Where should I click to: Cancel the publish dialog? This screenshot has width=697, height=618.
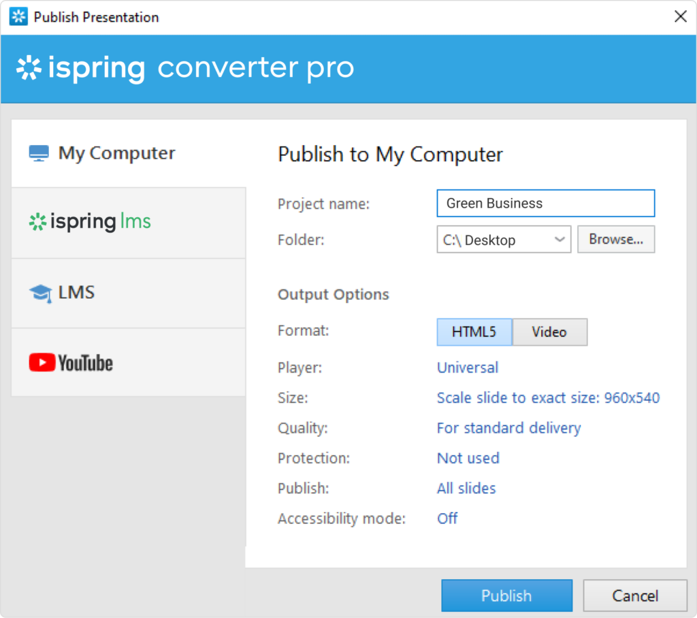635,596
